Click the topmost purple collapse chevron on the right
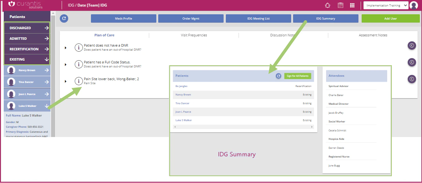 (412, 45)
